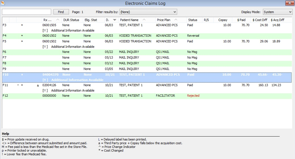Click QS1 MAIL in the 03/05 row
Screen dimensions: 295x159
[163, 69]
